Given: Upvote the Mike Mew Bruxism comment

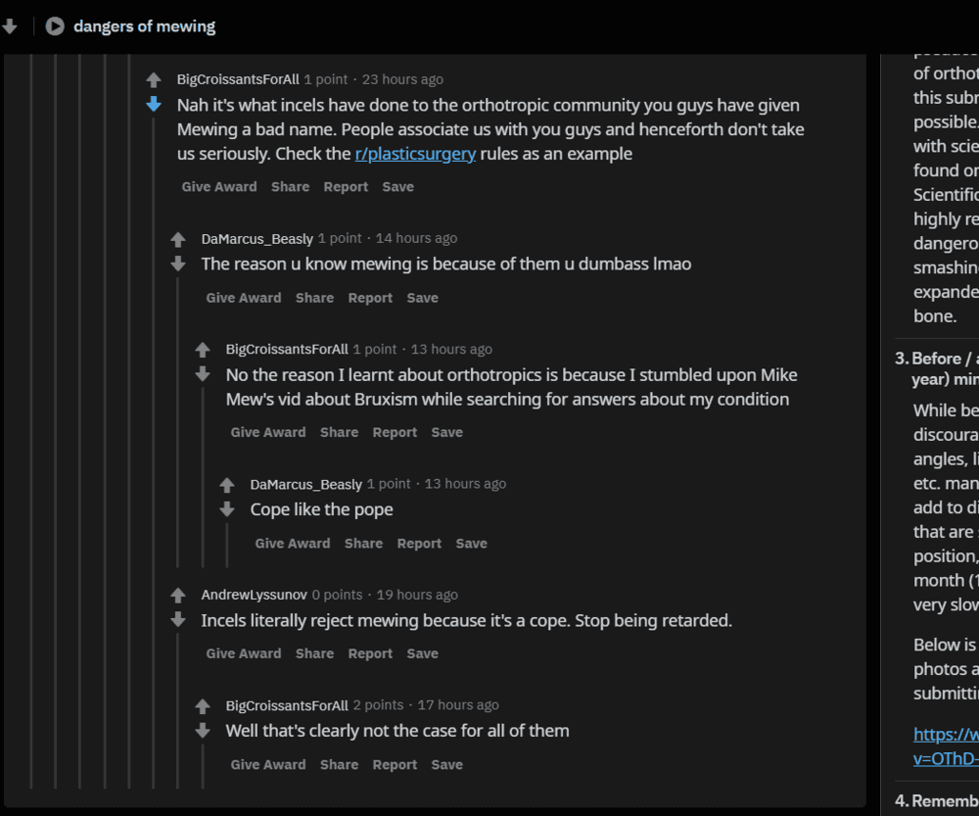Looking at the screenshot, I should pyautogui.click(x=203, y=350).
